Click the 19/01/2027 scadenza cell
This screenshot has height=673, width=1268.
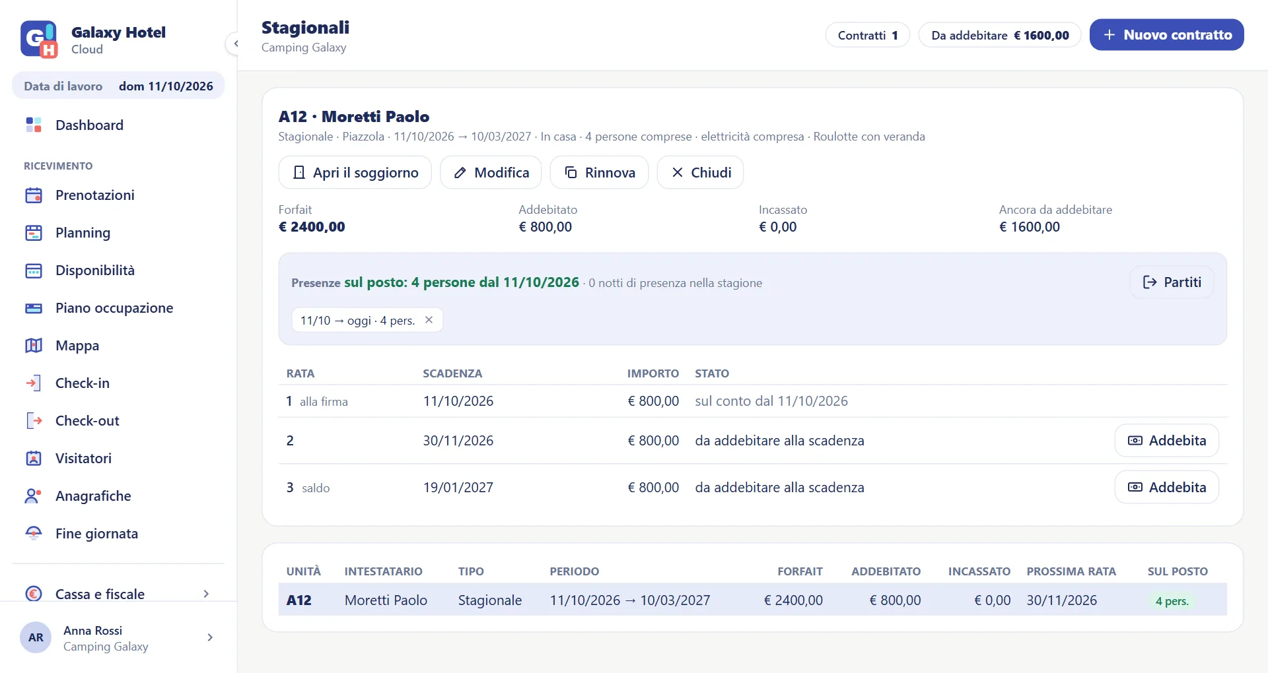(458, 488)
